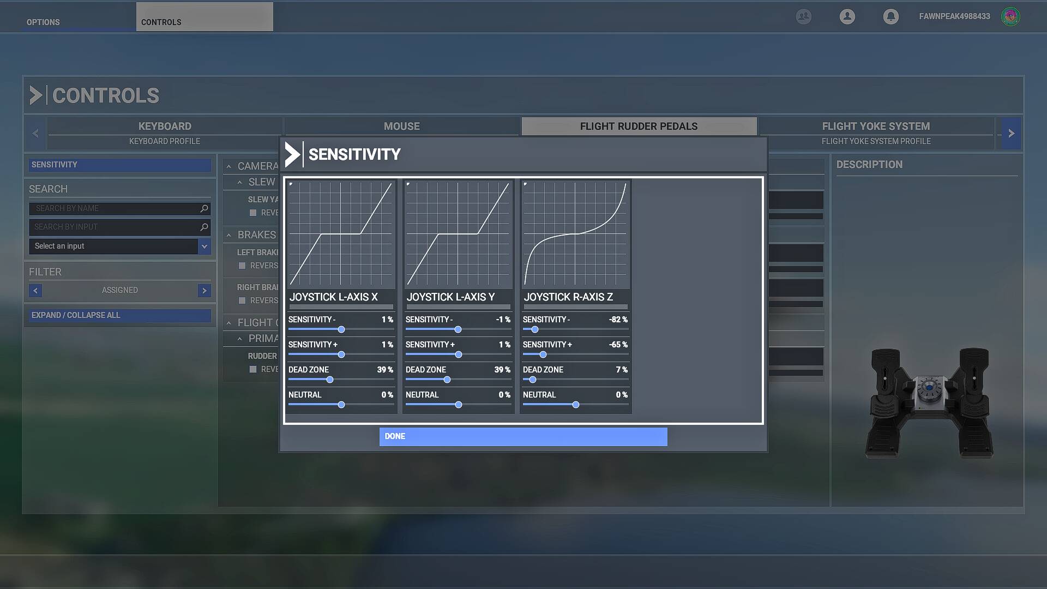This screenshot has height=589, width=1047.
Task: Click the Search by name field
Action: 115,208
